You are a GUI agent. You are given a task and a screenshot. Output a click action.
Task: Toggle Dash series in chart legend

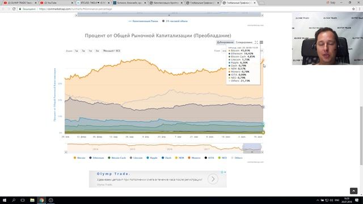coord(166,158)
